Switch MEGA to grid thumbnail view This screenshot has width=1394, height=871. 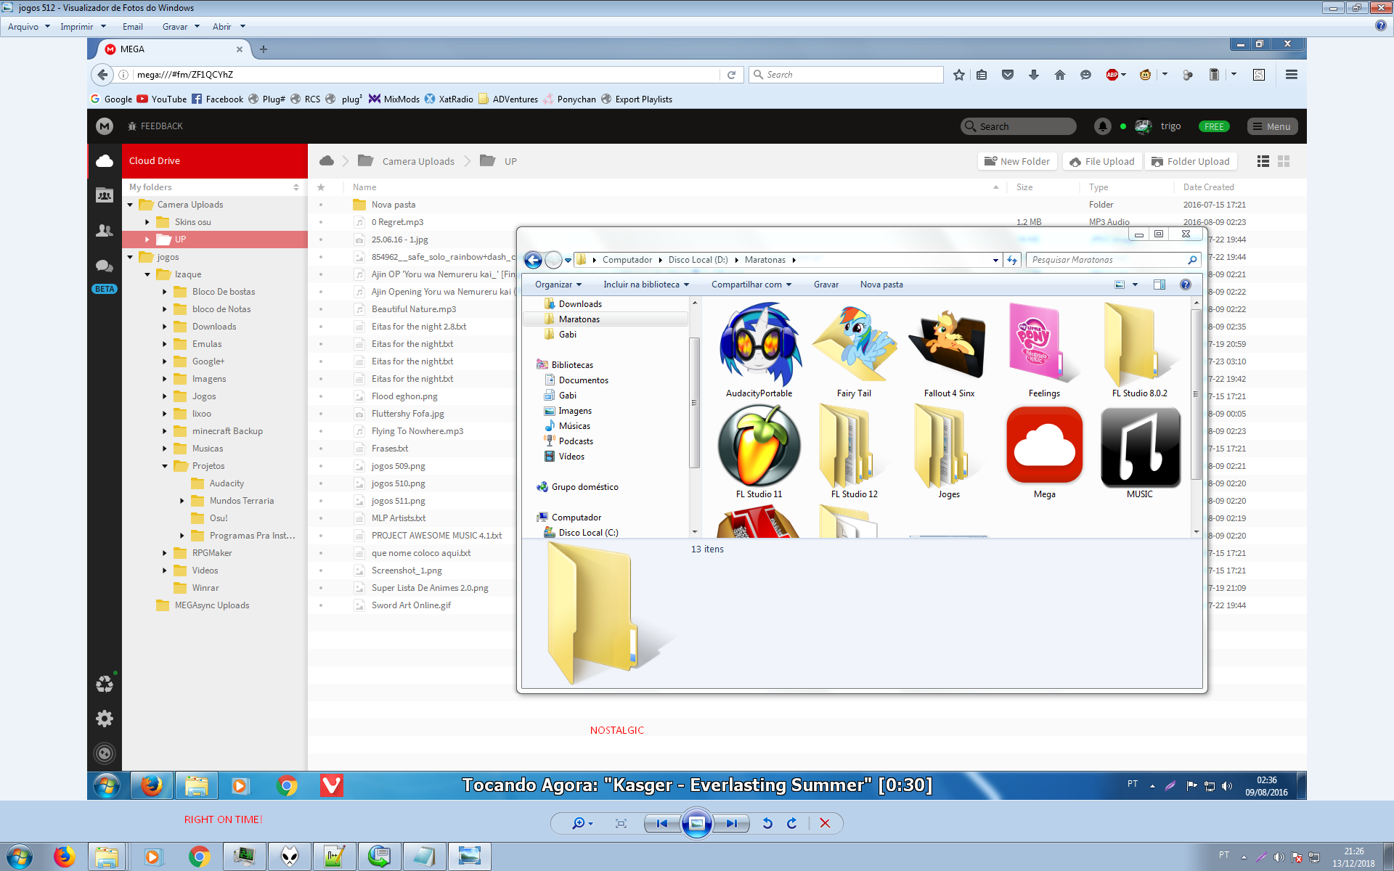(1284, 161)
